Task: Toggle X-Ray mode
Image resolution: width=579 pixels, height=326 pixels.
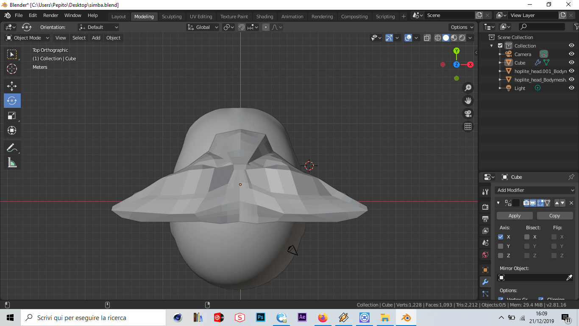Action: coord(427,38)
